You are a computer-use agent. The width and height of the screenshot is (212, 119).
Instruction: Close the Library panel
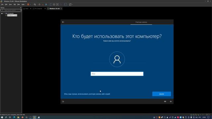[x=21, y=8]
